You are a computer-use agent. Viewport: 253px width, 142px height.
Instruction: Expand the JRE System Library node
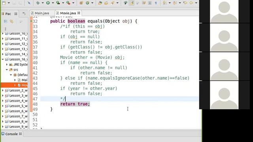(x=7, y=64)
